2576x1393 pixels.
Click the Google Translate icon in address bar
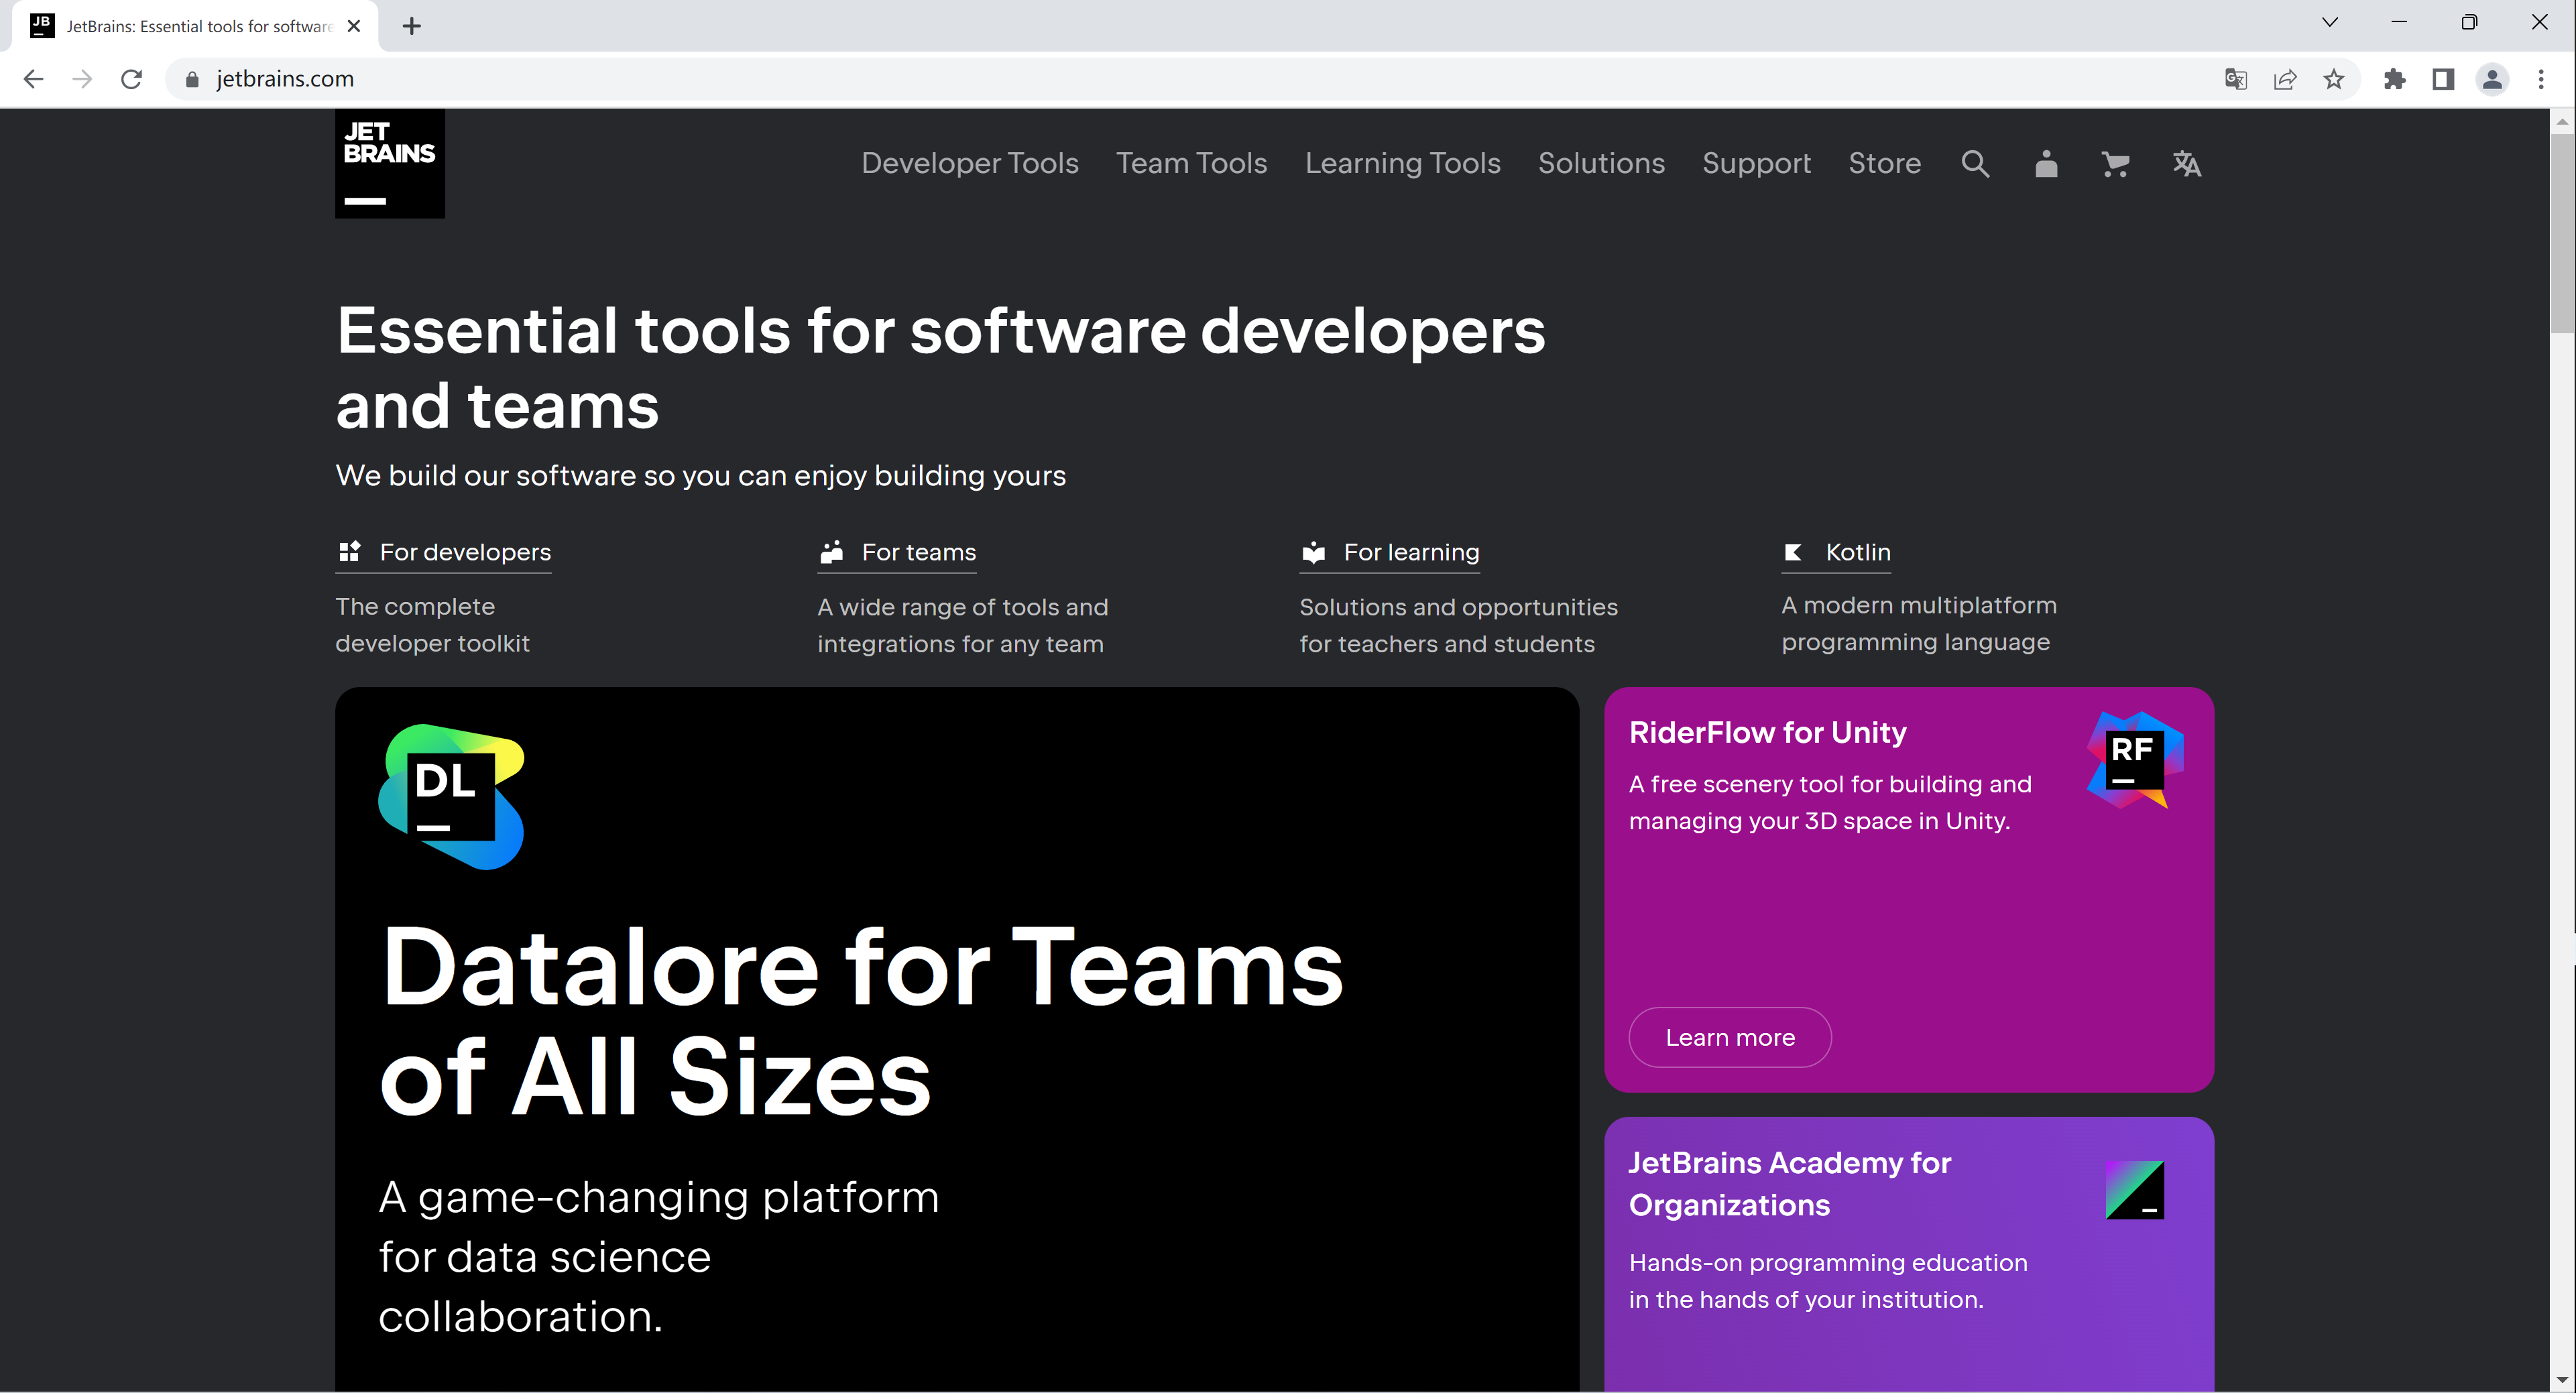coord(2236,79)
